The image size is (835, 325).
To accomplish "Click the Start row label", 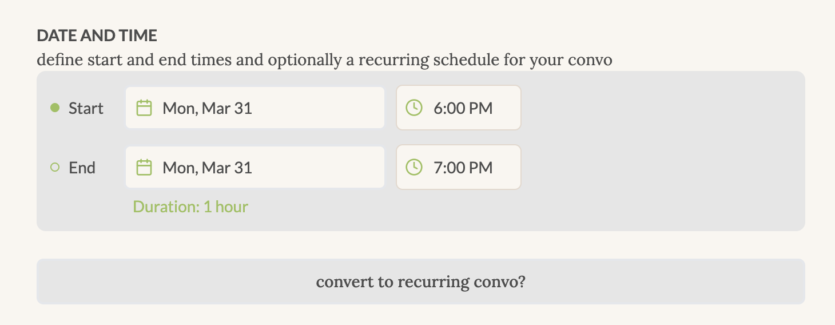I will 86,108.
